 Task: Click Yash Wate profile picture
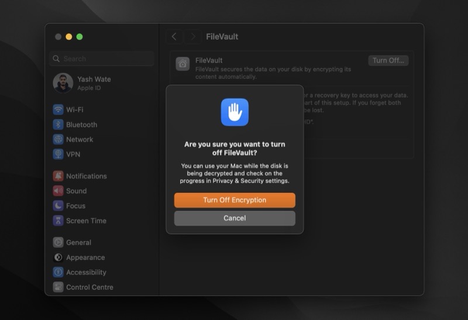pyautogui.click(x=63, y=83)
